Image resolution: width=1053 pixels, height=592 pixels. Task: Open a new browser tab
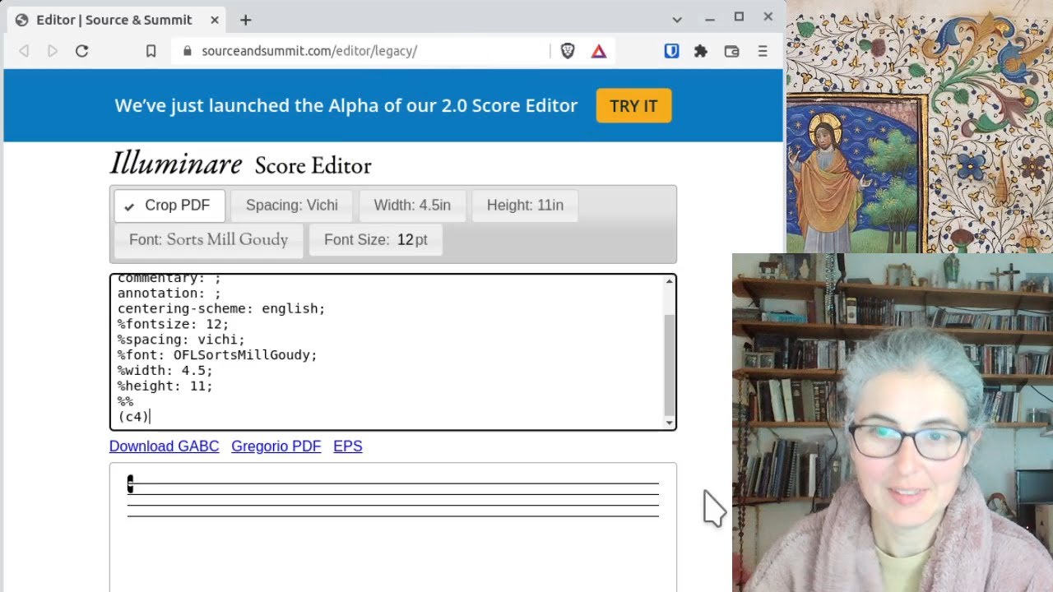245,20
